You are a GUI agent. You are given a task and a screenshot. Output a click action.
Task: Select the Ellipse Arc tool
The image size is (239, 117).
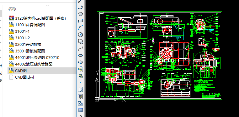81,62
